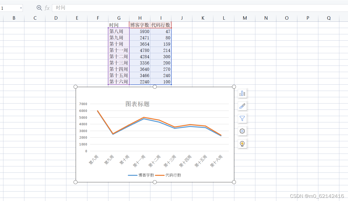Click the cell containing 270
348x201 pixels.
161,69
